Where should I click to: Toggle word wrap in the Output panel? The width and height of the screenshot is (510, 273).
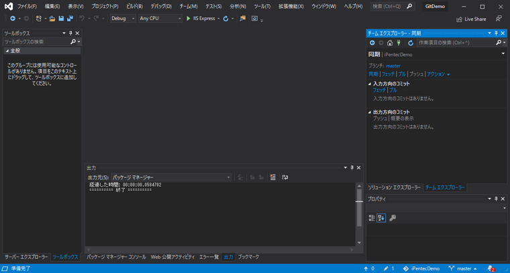tap(285, 177)
